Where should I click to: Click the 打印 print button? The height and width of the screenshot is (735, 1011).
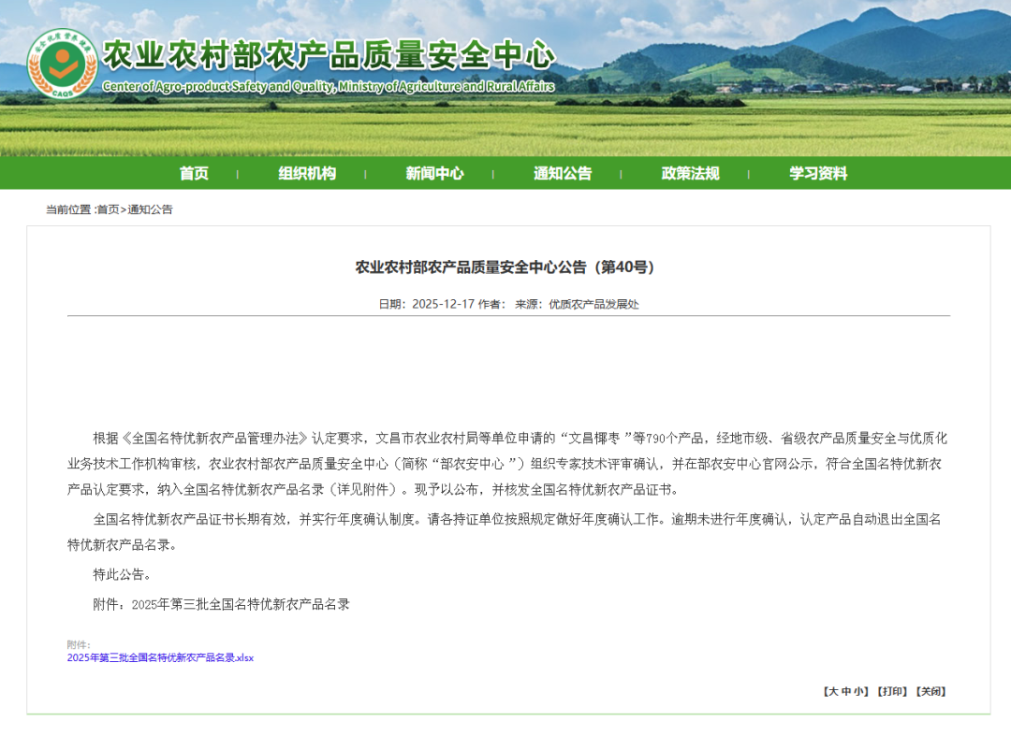893,691
